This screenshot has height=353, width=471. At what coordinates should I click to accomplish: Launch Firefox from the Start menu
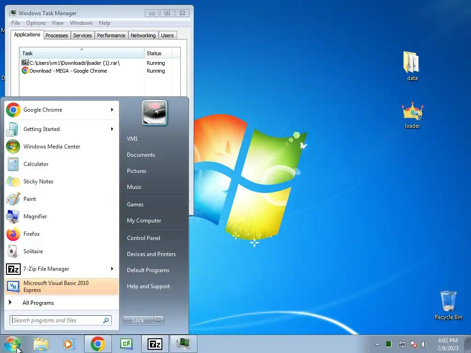[x=62, y=234]
